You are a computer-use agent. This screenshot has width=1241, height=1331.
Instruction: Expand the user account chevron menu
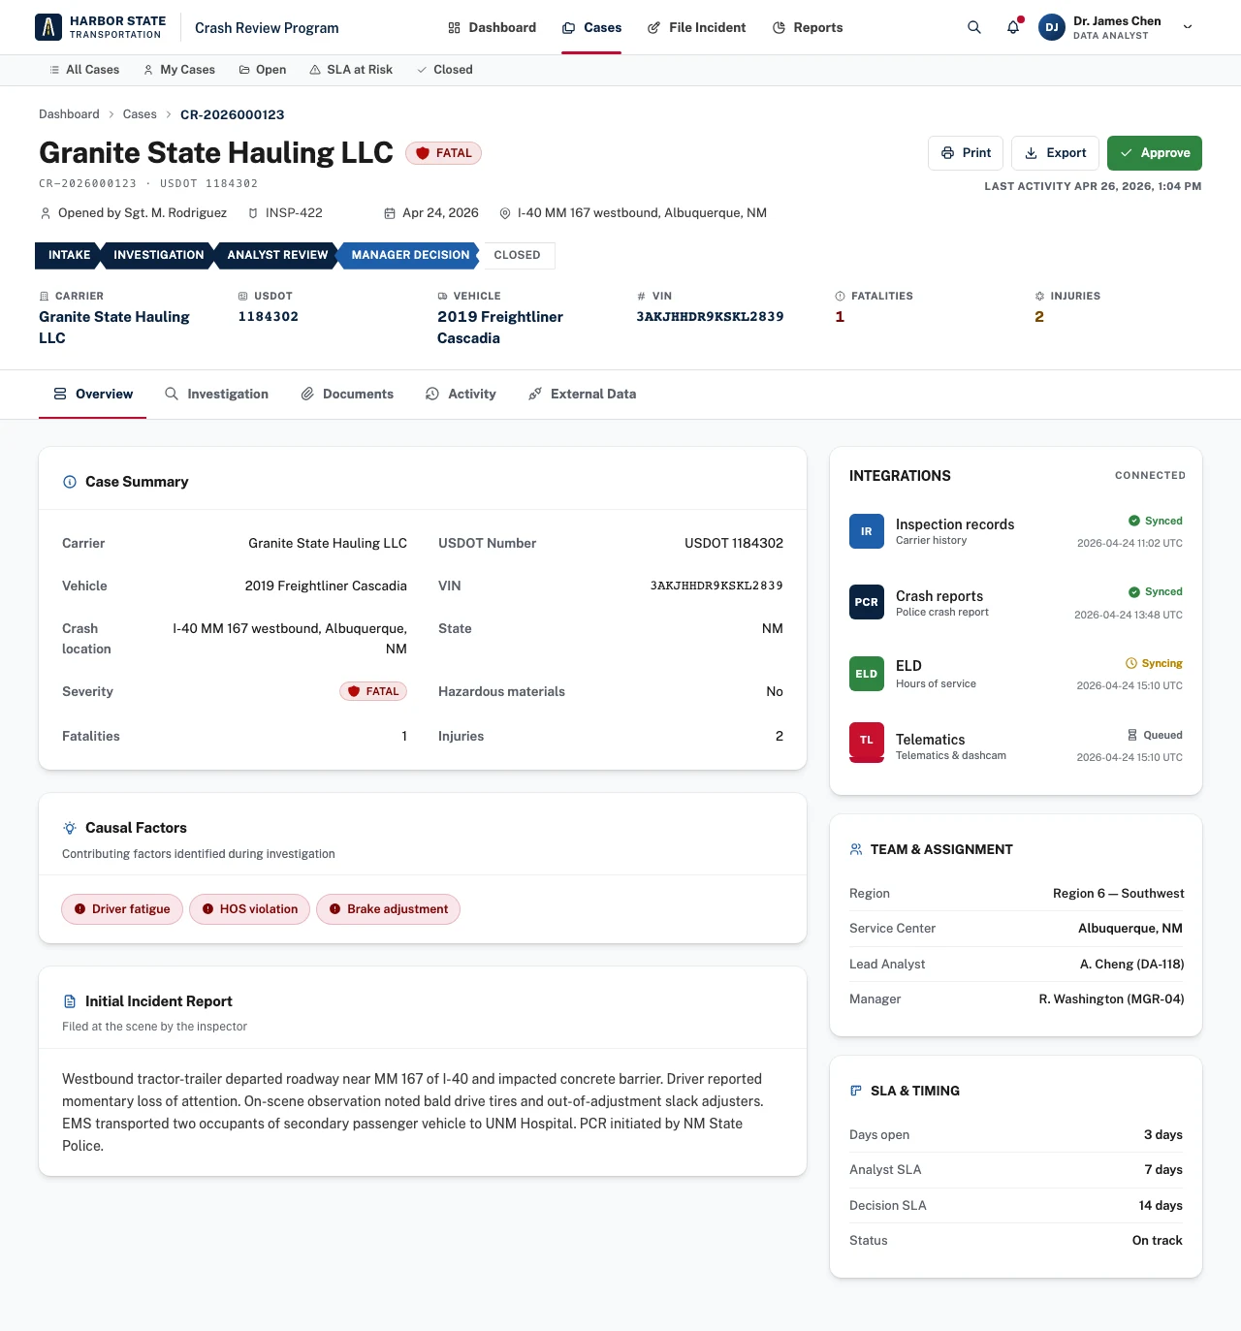coord(1188,27)
